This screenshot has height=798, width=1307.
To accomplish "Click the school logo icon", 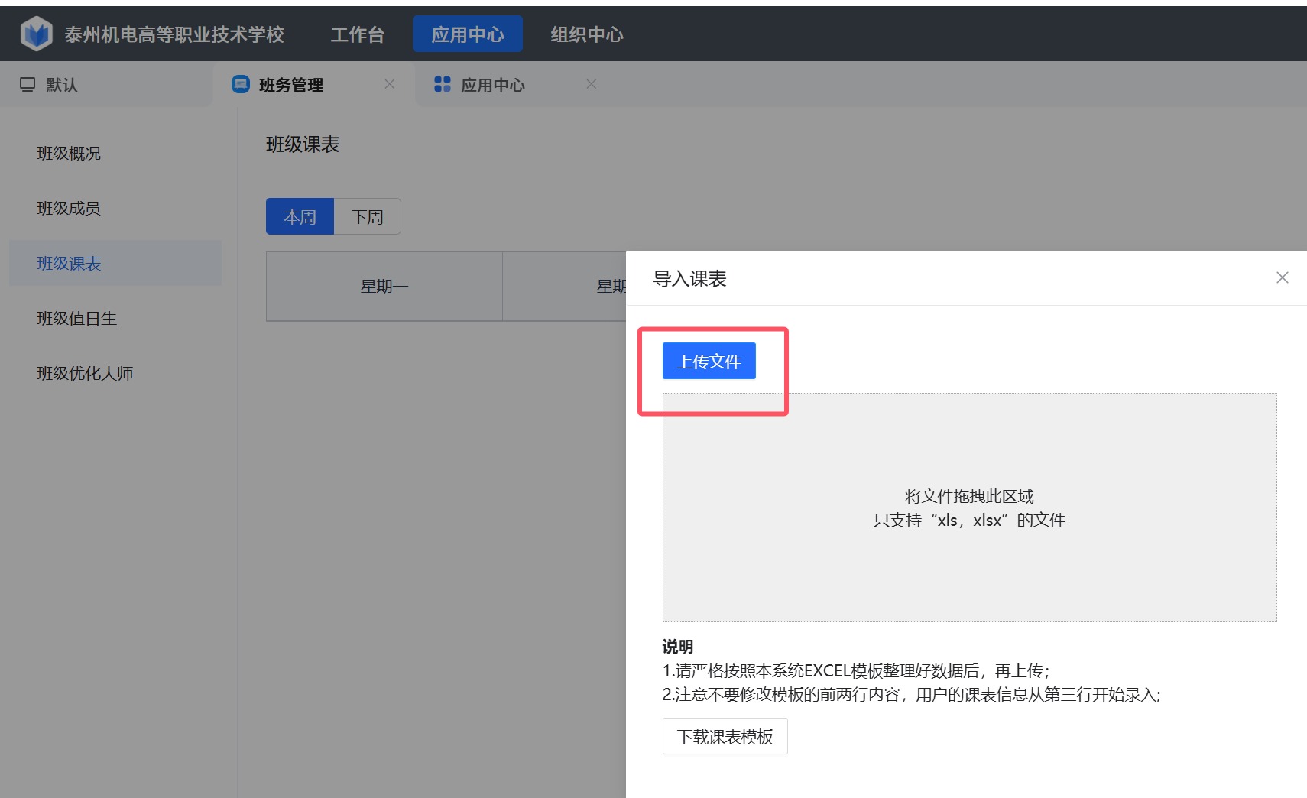I will 35,33.
